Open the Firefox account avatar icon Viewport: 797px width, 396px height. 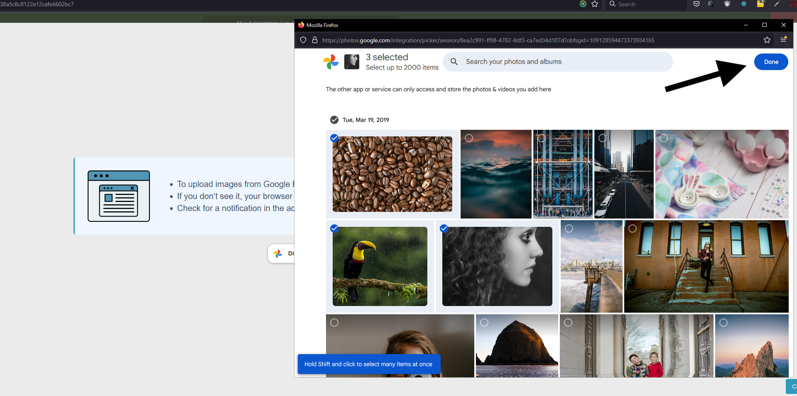coord(711,4)
